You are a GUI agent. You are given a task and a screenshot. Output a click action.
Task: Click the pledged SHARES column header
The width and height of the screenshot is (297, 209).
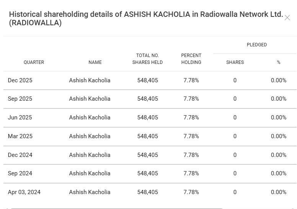(235, 62)
